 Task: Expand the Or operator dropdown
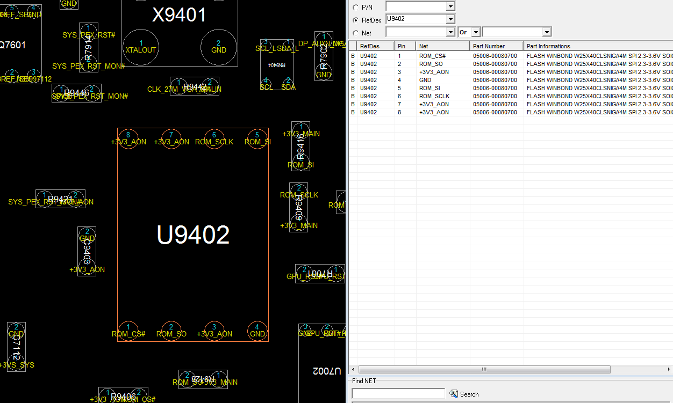pos(476,32)
